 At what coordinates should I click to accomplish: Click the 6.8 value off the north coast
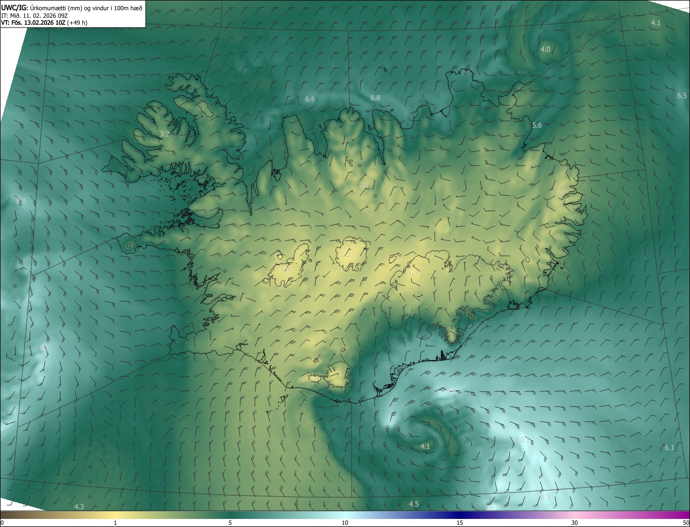pos(375,98)
